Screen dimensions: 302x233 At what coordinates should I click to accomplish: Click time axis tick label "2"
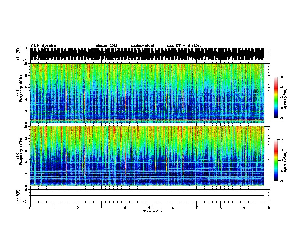click(78, 208)
